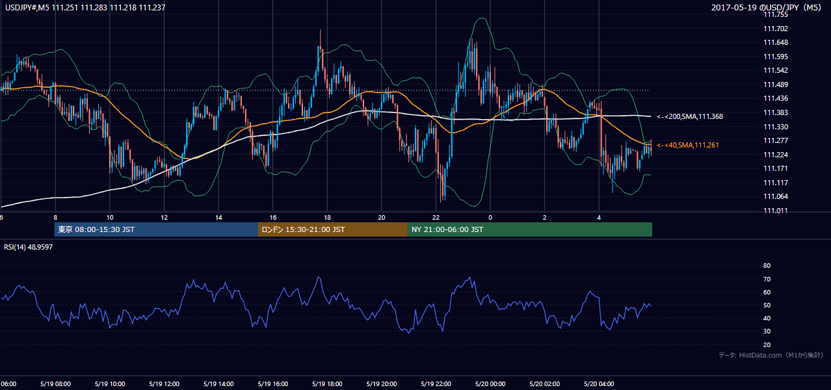The image size is (831, 390).
Task: Click the 5/19 18:00 time label
Action: point(327,383)
